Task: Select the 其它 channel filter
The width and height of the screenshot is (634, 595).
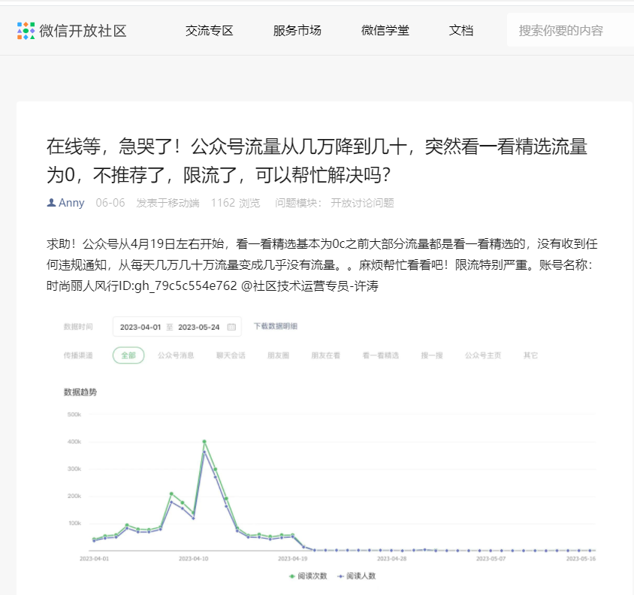Action: tap(530, 355)
